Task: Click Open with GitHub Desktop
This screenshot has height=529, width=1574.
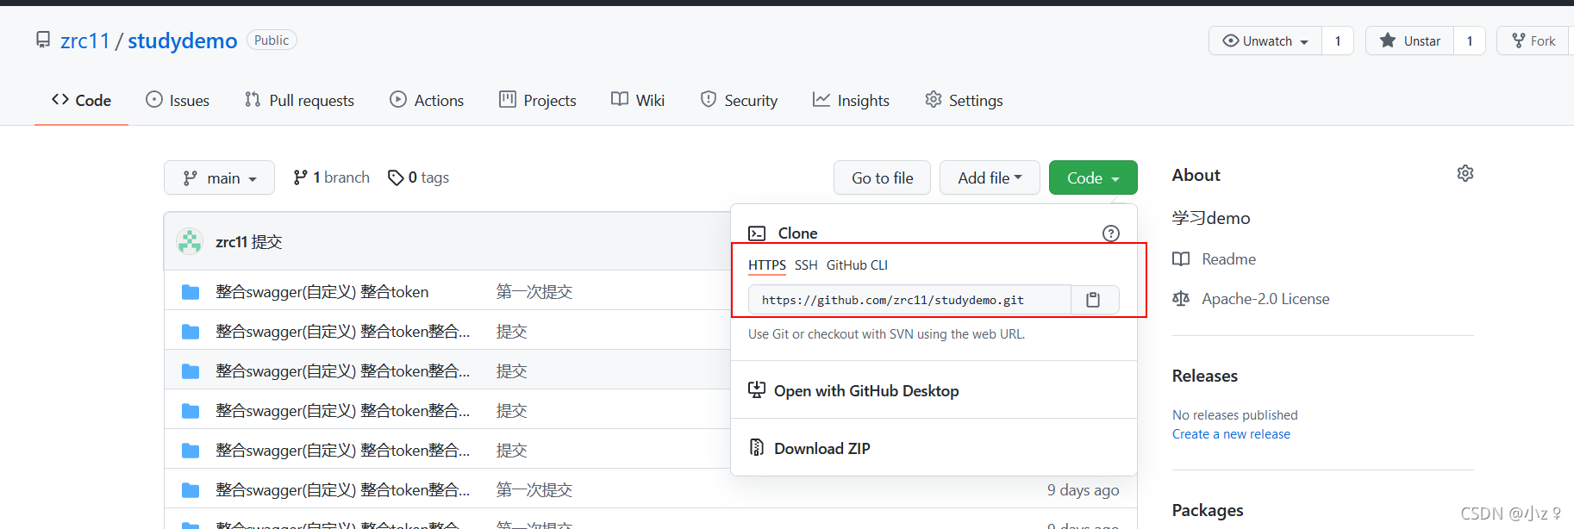Action: tap(866, 391)
